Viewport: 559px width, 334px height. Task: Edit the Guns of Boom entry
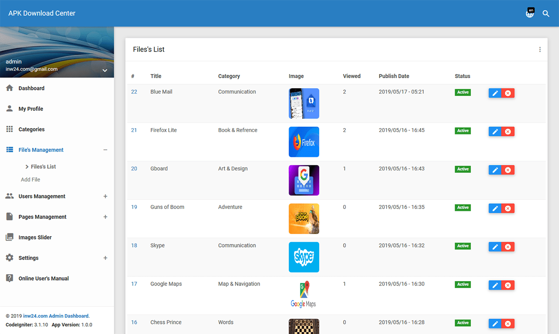point(495,209)
